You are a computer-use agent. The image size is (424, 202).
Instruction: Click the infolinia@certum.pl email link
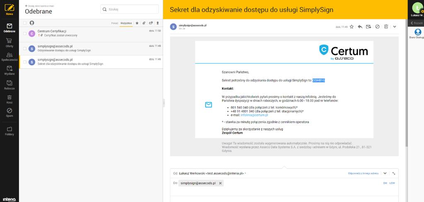pyautogui.click(x=254, y=115)
